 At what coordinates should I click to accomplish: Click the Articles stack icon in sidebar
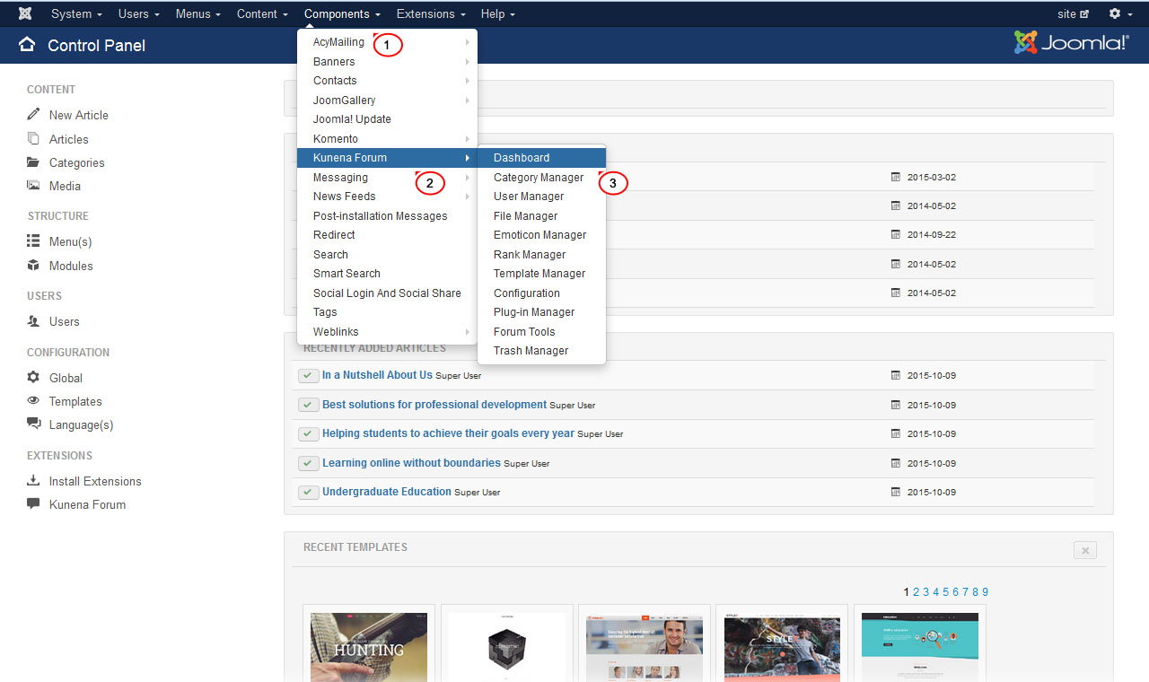(x=33, y=138)
